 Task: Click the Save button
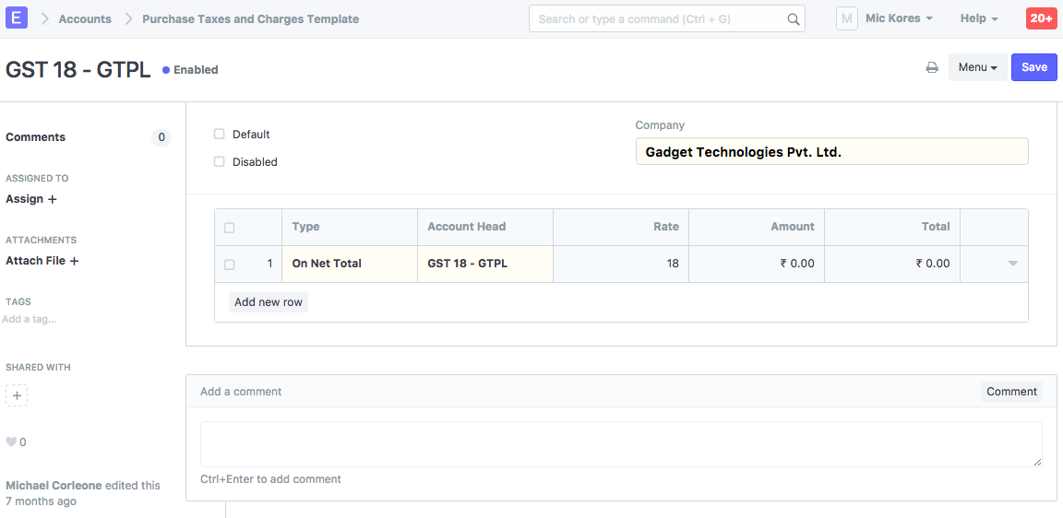[x=1033, y=67]
